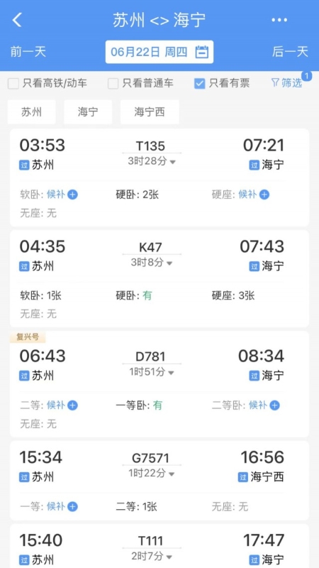Add D781 二等卧 候补 plus icon

coord(274,405)
